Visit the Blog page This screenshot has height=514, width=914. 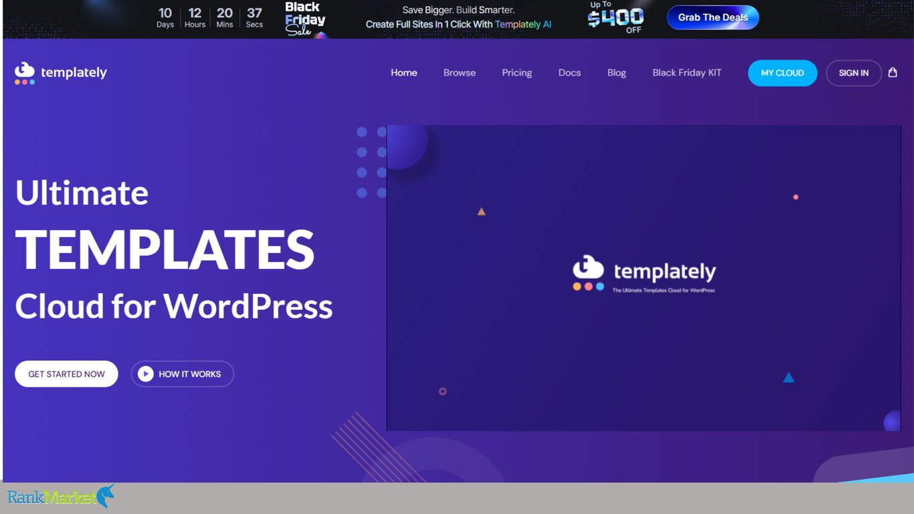[x=617, y=73]
